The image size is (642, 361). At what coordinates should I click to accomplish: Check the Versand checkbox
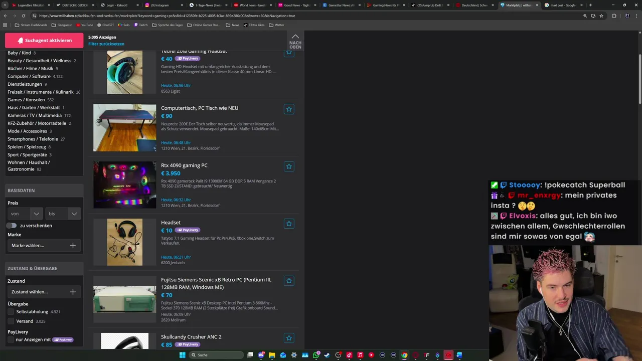tap(11, 321)
